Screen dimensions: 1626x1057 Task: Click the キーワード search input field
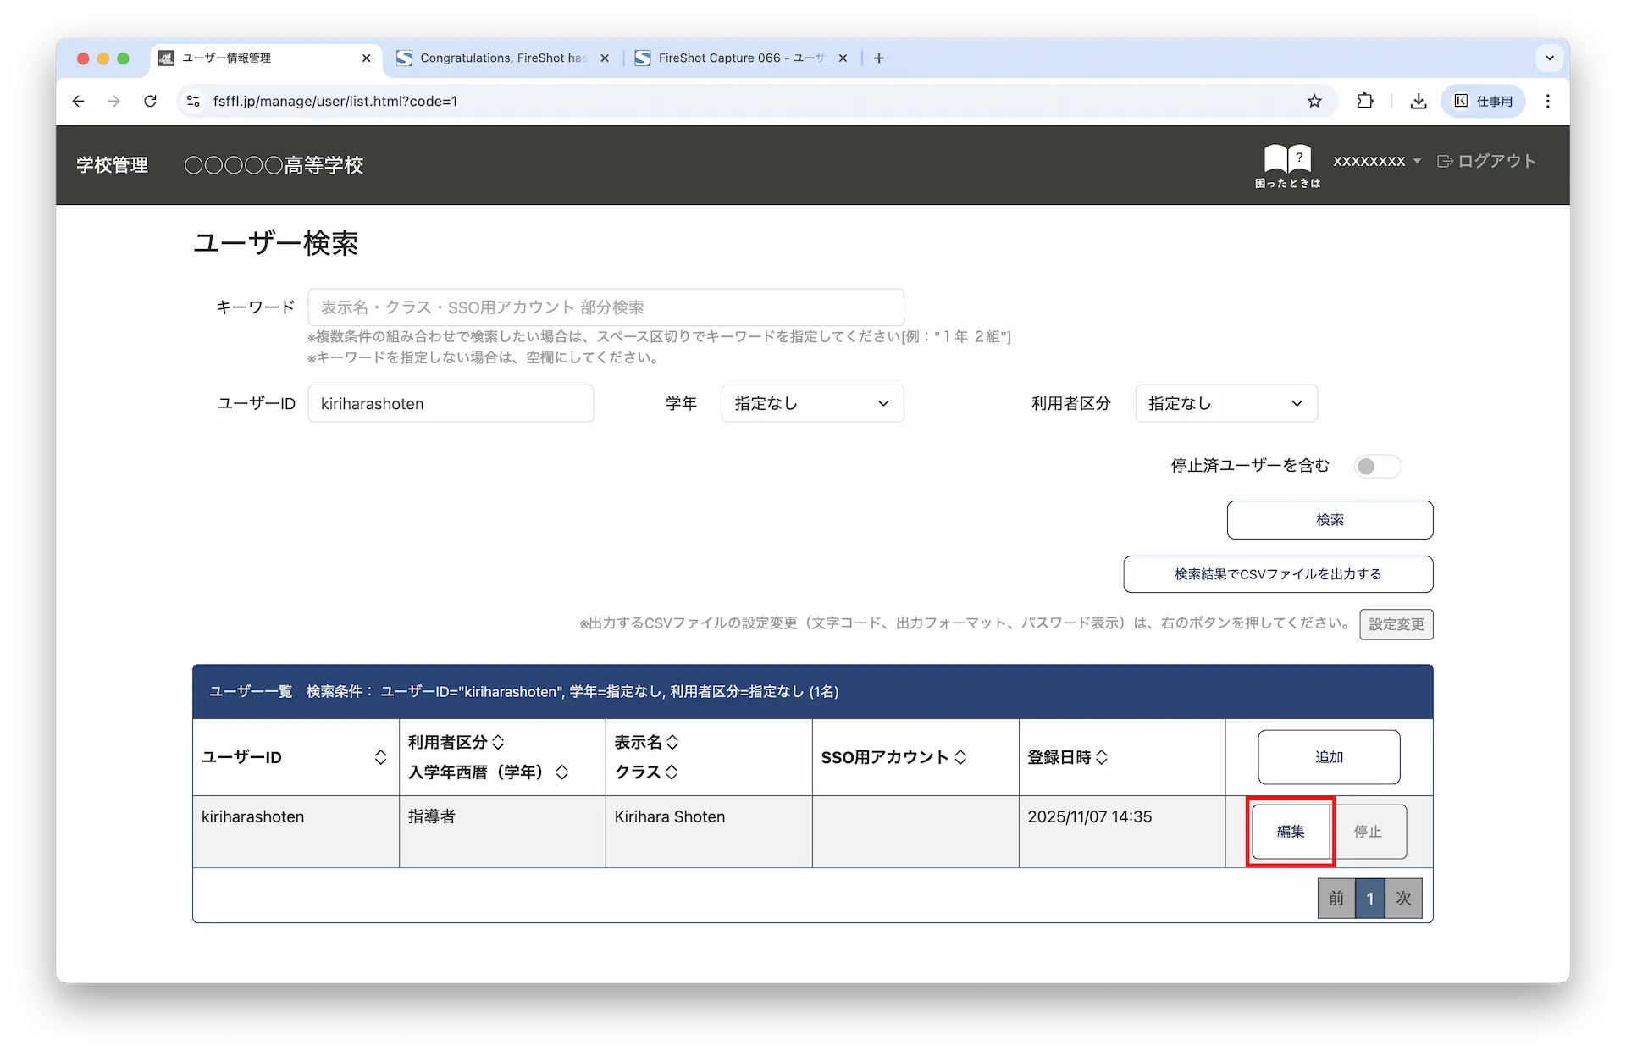(606, 307)
